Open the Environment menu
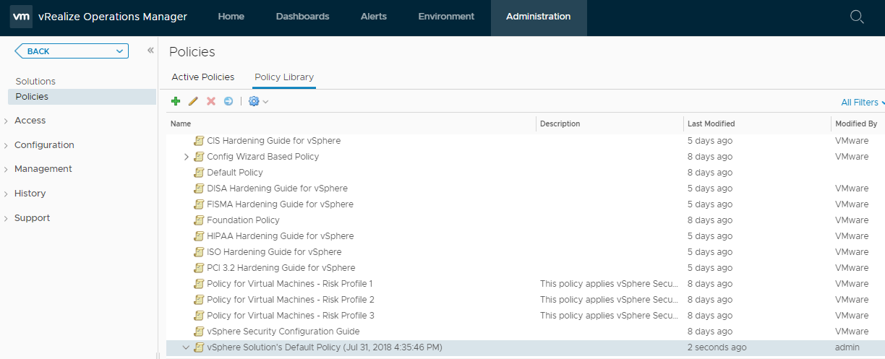The image size is (885, 359). click(446, 17)
